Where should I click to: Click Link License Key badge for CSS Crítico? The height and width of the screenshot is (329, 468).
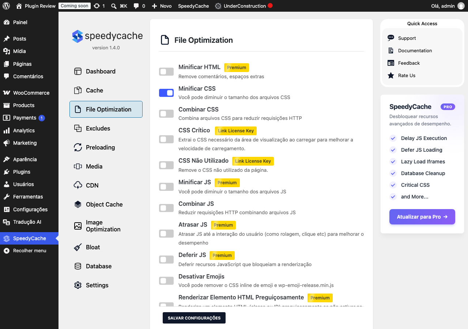pos(236,131)
